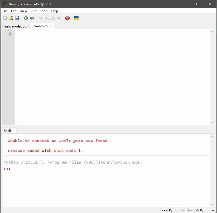Create a new file with the New icon

point(5,18)
